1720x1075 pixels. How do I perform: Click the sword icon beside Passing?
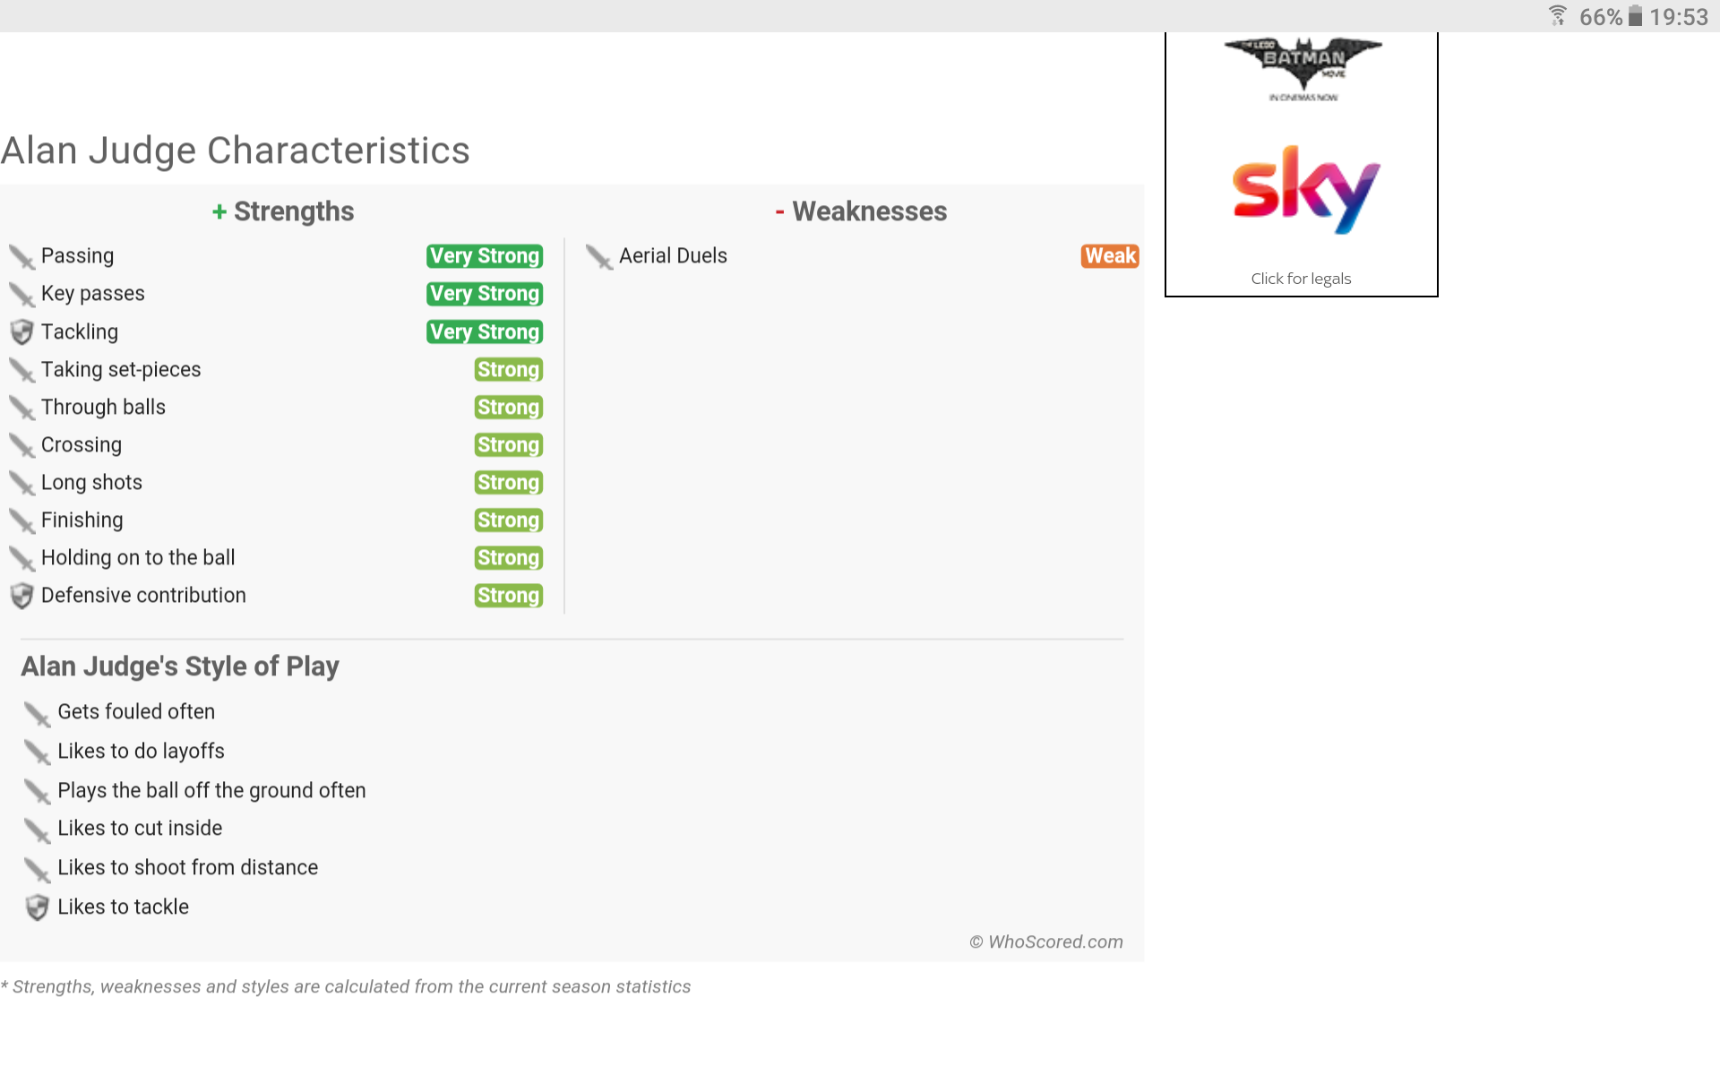click(x=21, y=257)
